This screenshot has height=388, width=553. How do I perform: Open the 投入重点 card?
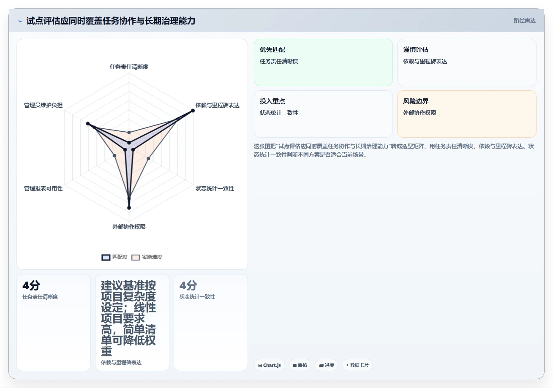point(323,114)
